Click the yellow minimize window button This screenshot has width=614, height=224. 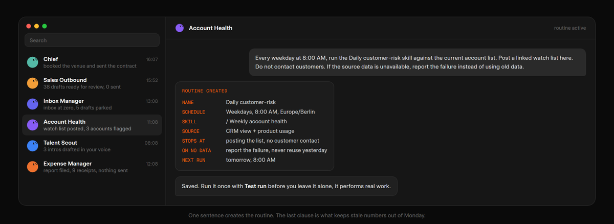pos(37,26)
